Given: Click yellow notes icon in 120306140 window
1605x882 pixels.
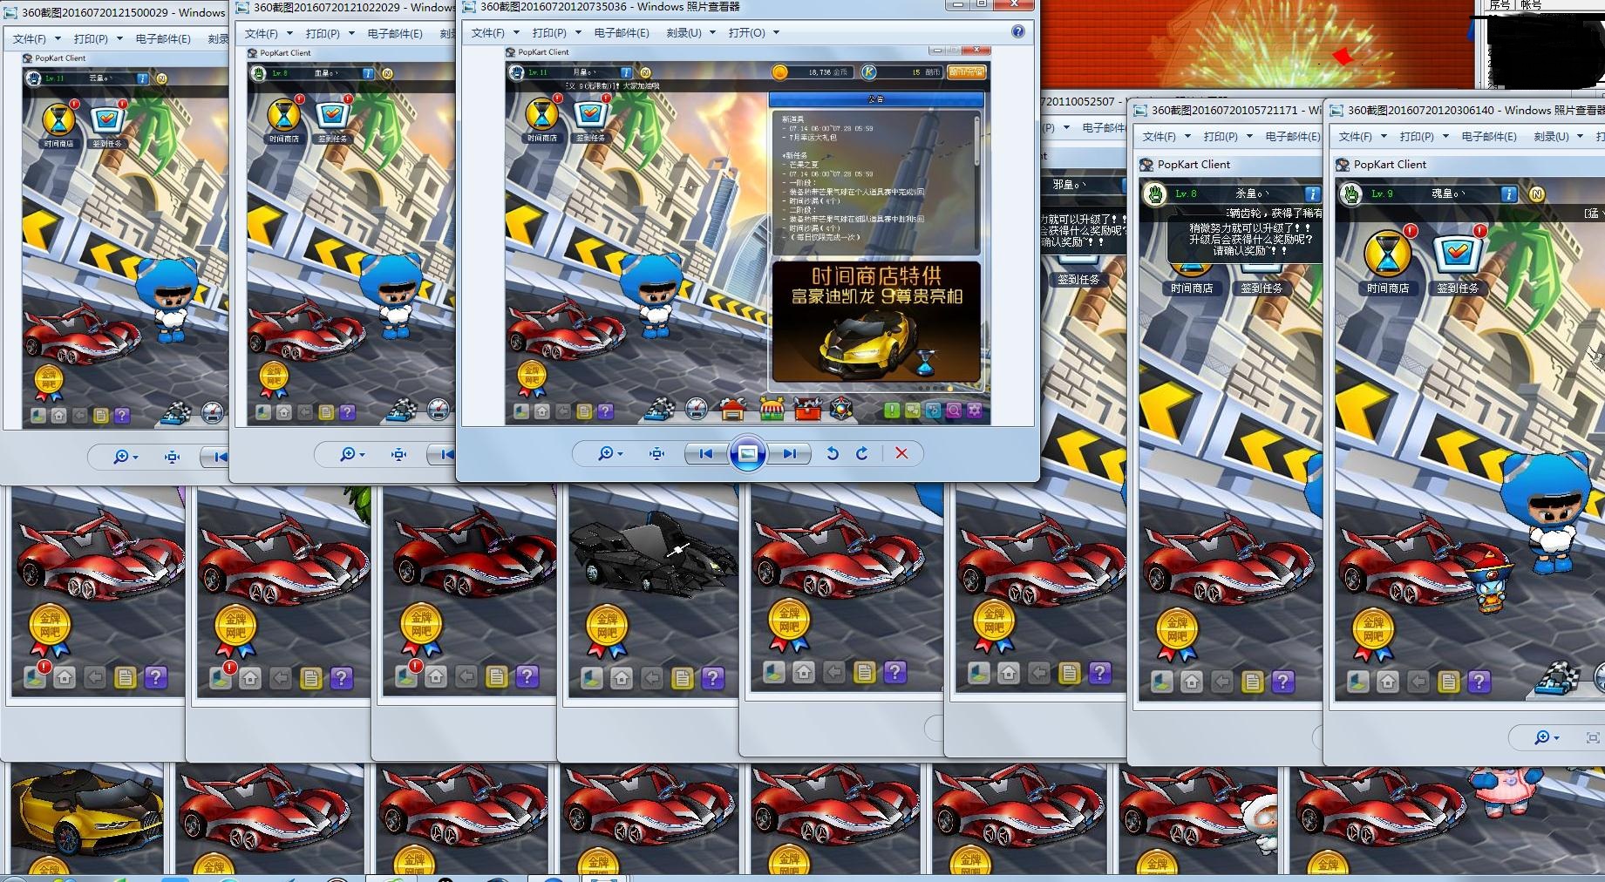Looking at the screenshot, I should pos(1448,681).
